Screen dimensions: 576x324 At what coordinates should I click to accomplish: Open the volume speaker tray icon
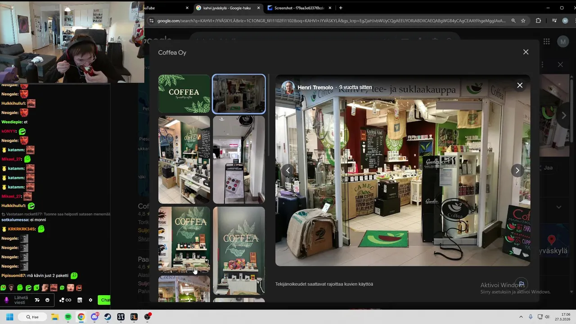548,317
